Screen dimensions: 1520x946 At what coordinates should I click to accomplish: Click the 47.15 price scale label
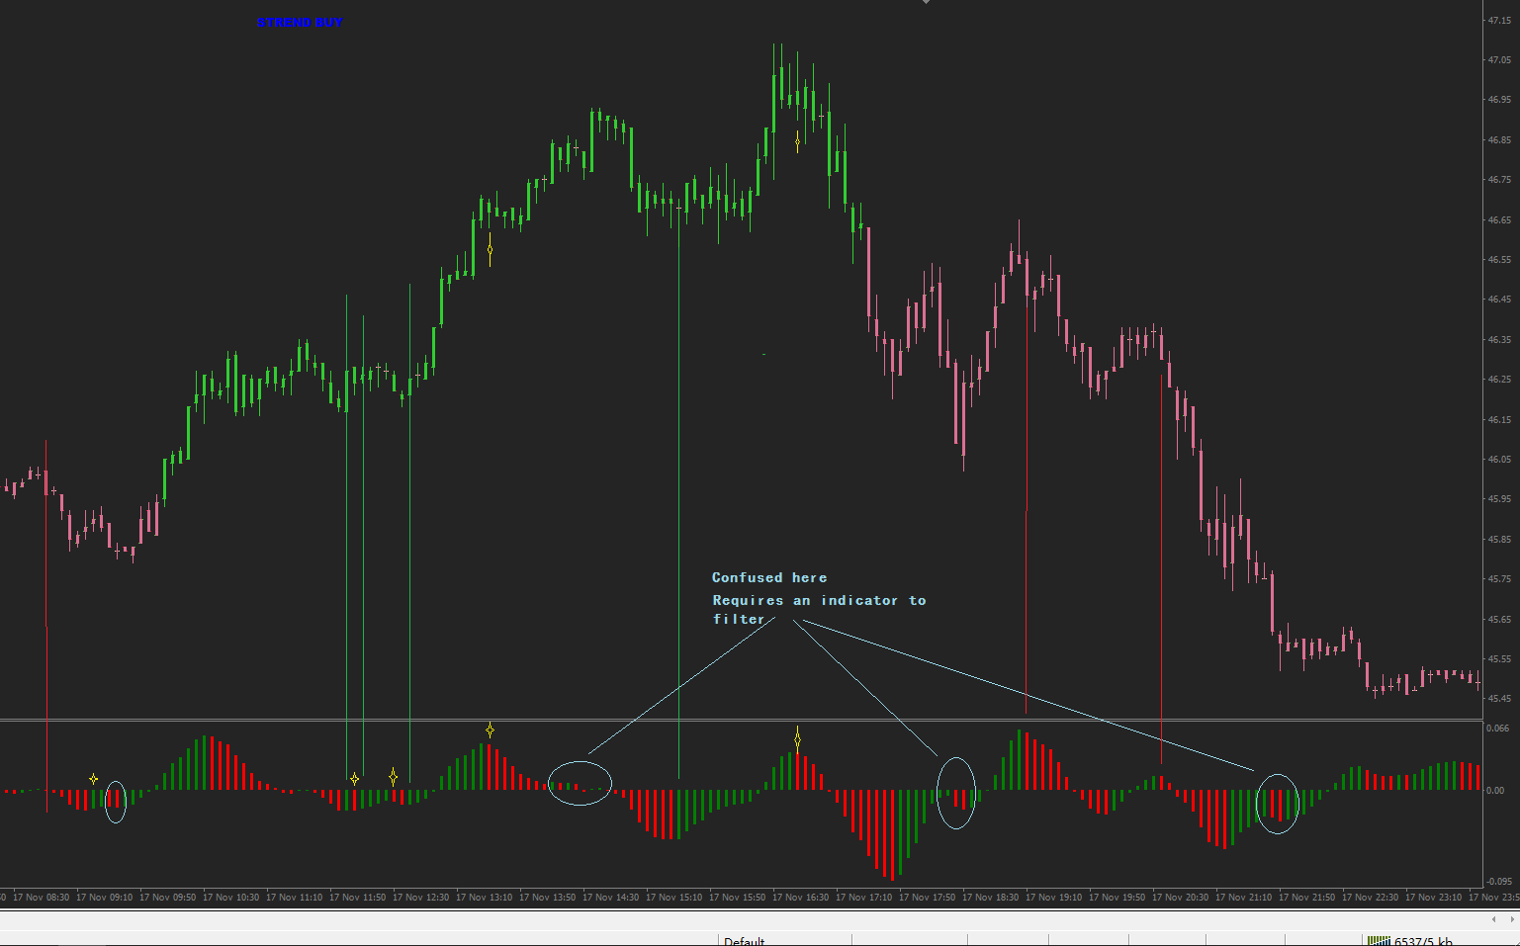[1499, 20]
